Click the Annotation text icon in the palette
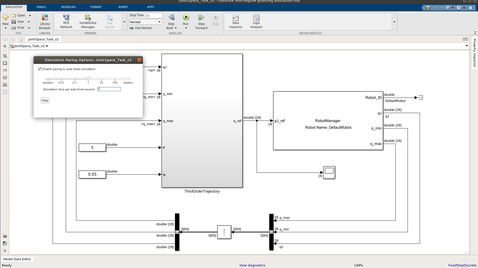 (5, 77)
